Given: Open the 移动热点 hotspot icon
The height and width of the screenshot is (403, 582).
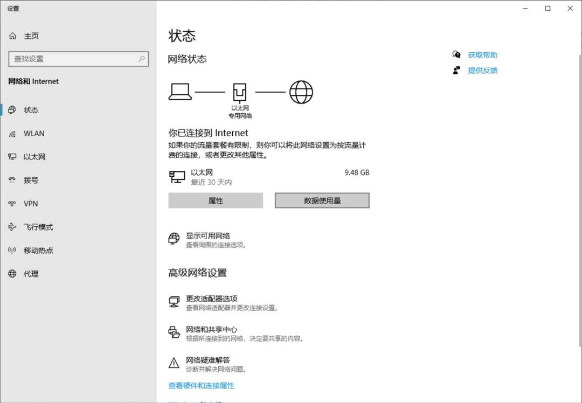Looking at the screenshot, I should (x=12, y=251).
